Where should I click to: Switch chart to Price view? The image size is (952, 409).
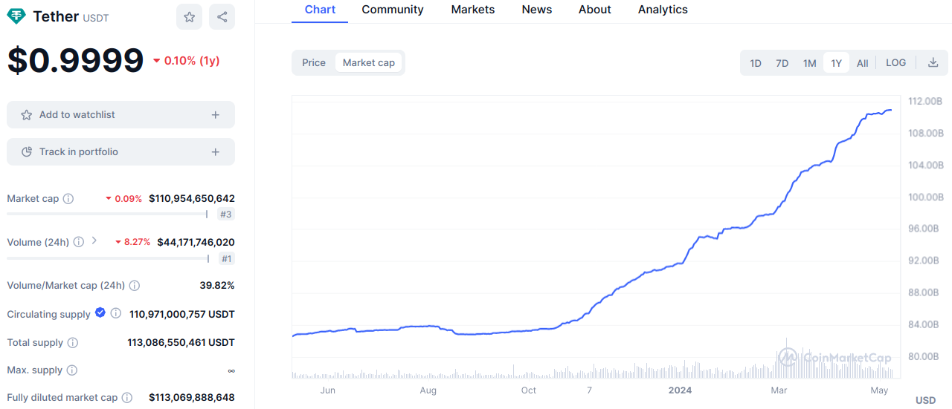(314, 62)
